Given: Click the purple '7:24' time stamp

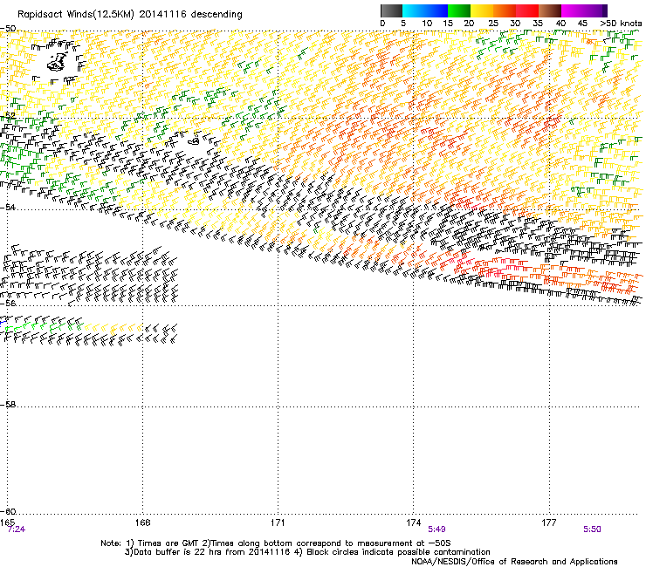Looking at the screenshot, I should click(x=17, y=529).
